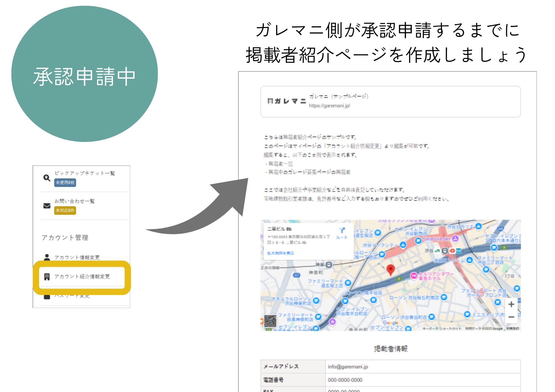Open アカウント情報変更 menu item
The width and height of the screenshot is (555, 392).
click(77, 258)
